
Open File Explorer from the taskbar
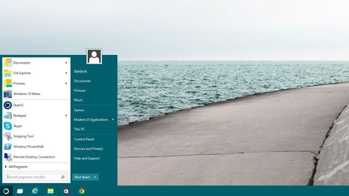tap(50, 191)
